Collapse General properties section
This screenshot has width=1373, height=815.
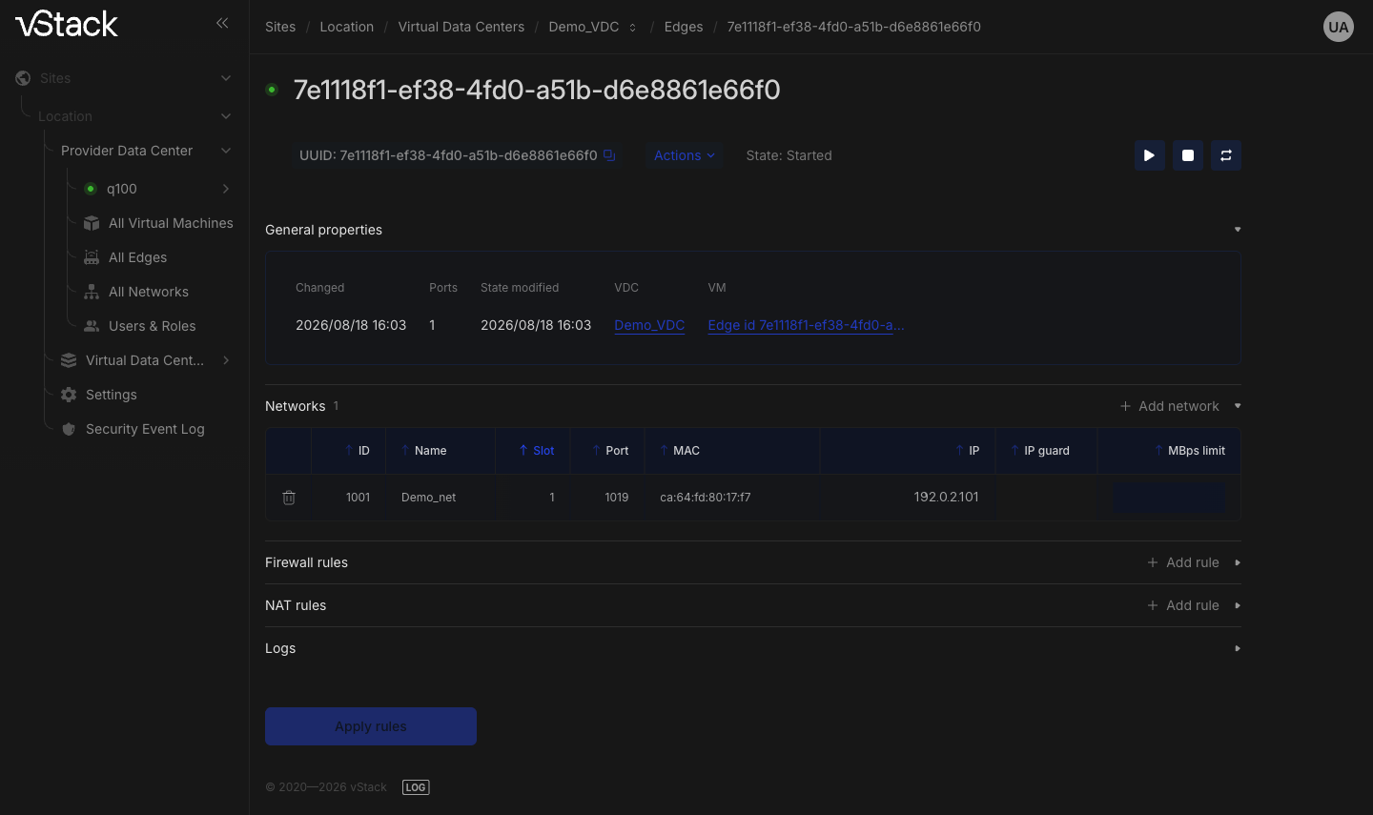tap(1238, 230)
